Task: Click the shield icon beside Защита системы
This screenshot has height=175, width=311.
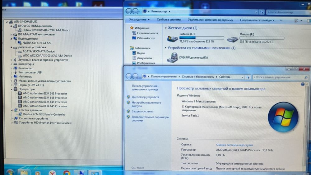Action: (128, 111)
